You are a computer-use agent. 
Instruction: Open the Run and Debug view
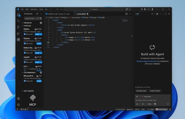pyautogui.click(x=18, y=33)
